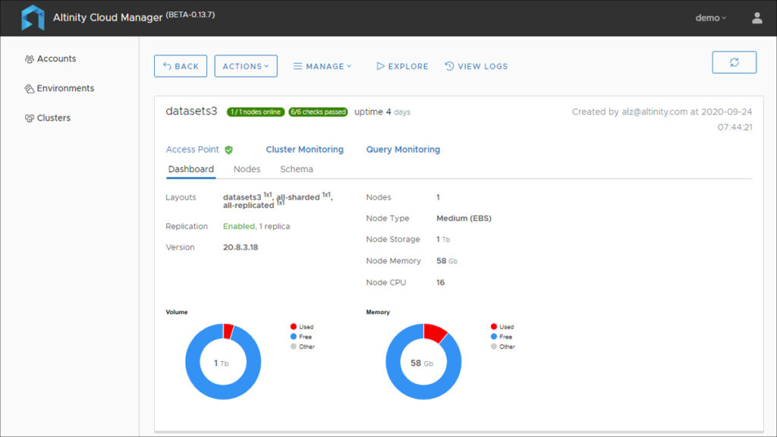Open Accounts in the sidebar
Image resolution: width=777 pixels, height=437 pixels.
[51, 59]
